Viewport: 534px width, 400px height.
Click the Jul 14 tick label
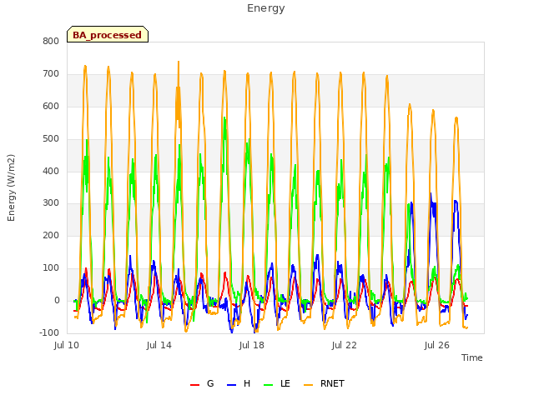[159, 346]
